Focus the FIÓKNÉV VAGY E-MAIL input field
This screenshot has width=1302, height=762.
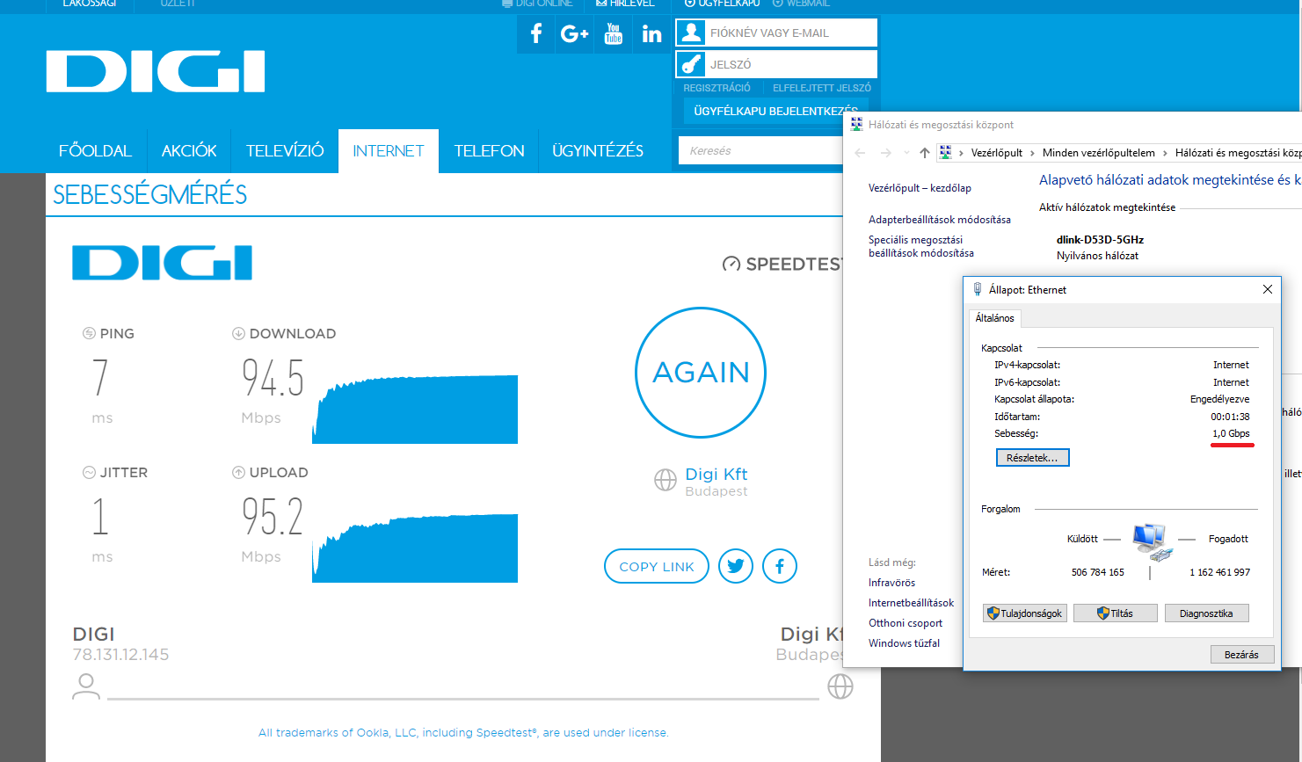[x=776, y=33]
